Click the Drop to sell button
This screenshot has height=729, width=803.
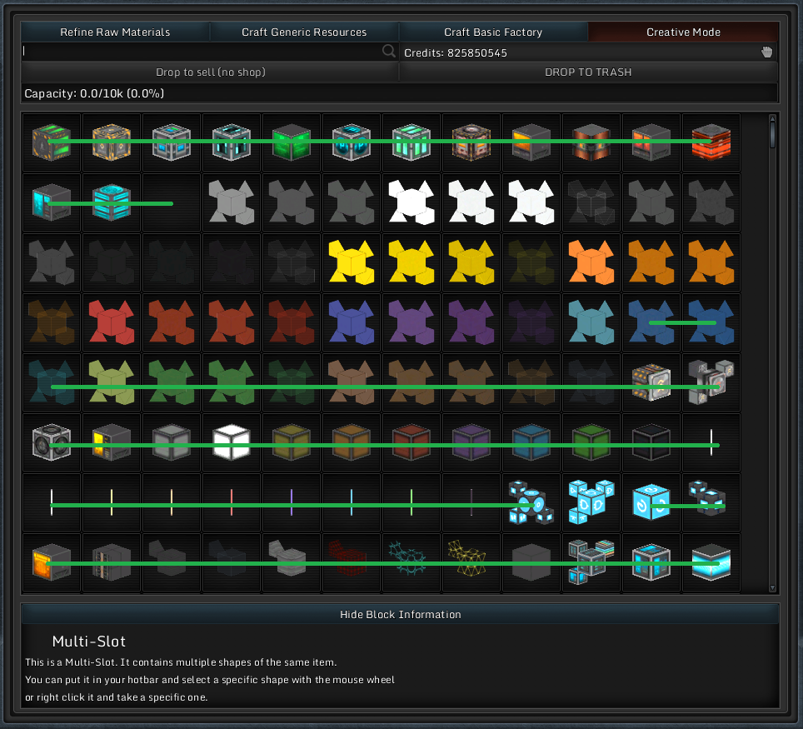click(210, 72)
